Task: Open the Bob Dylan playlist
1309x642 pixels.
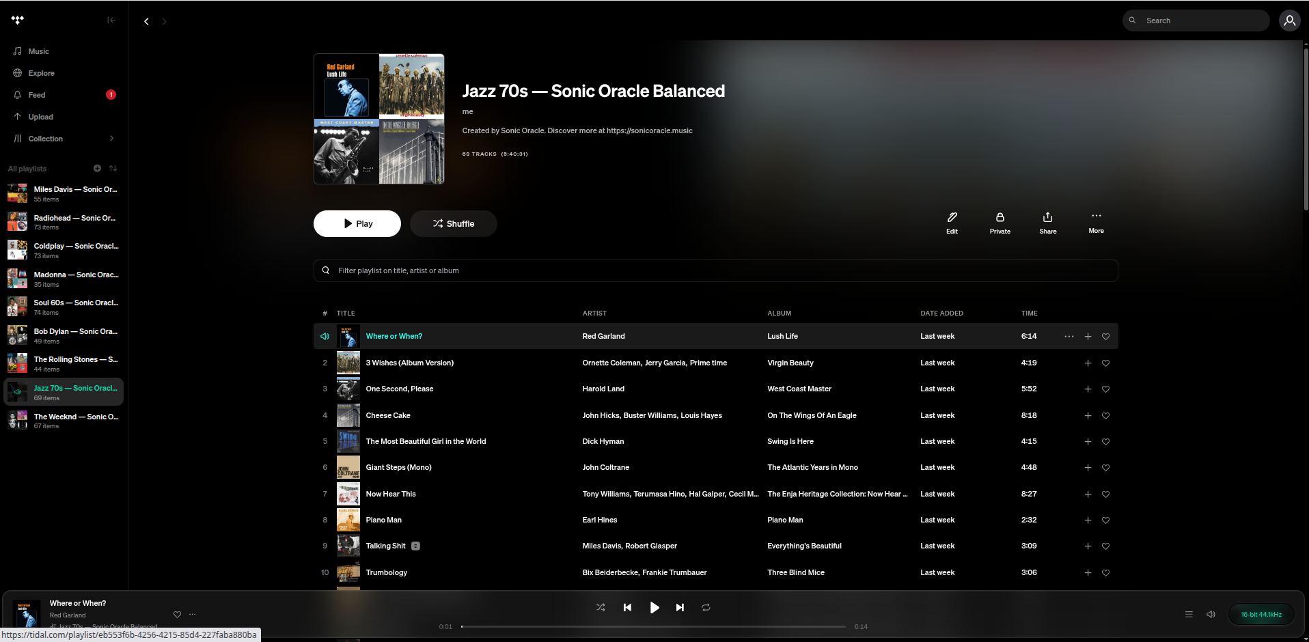Action: 64,336
